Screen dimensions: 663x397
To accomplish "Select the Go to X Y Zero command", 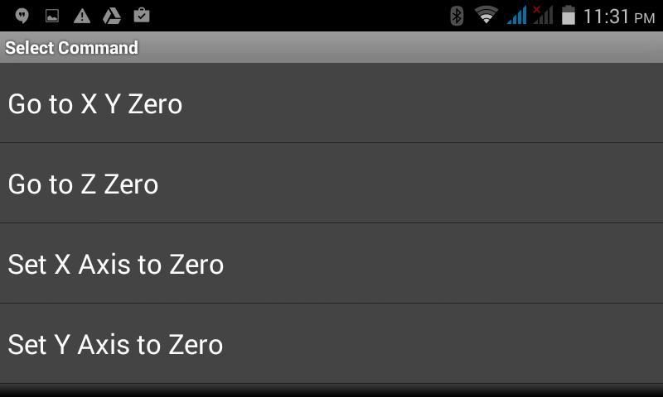I will coord(331,103).
